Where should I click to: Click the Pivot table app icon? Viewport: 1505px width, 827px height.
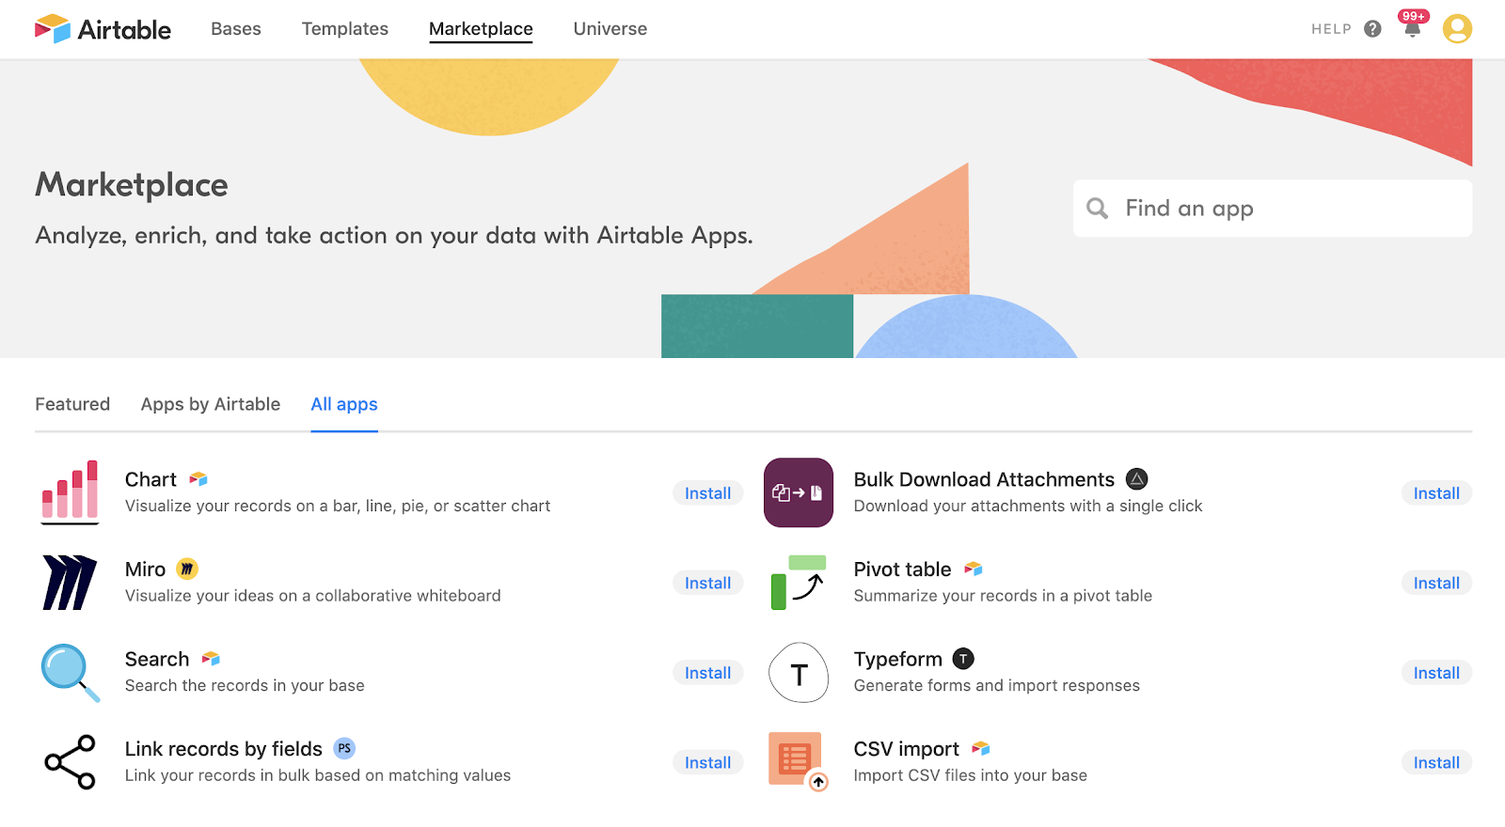coord(799,583)
